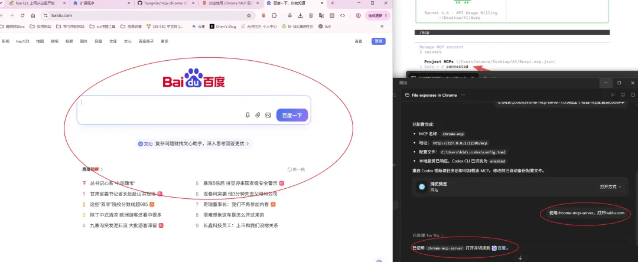Open the src挖掘工具 bookmark folder

click(103, 27)
